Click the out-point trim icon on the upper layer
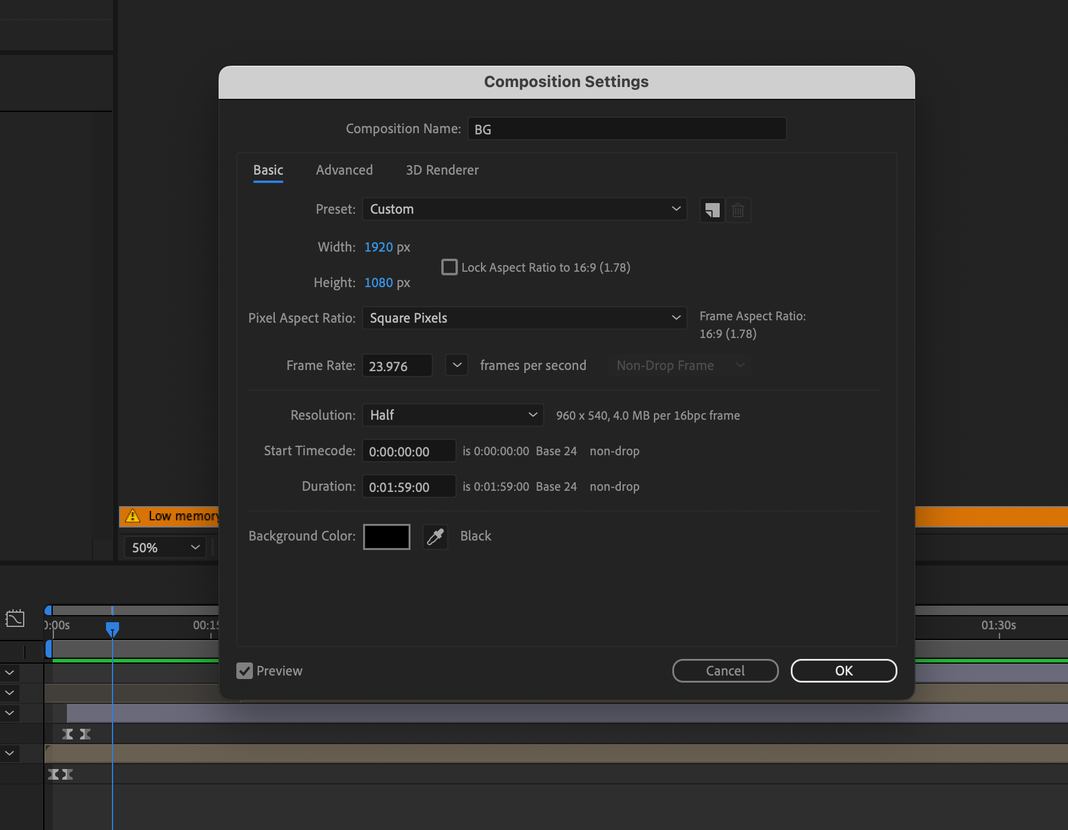 pos(85,734)
